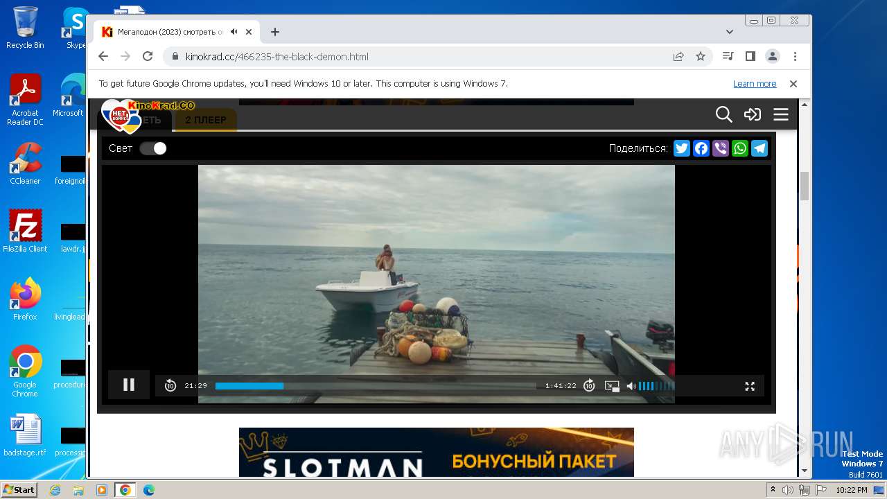Open Chrome side panel

click(x=750, y=56)
